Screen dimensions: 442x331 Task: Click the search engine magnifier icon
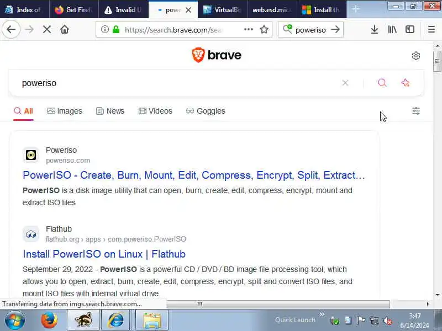[x=287, y=29]
